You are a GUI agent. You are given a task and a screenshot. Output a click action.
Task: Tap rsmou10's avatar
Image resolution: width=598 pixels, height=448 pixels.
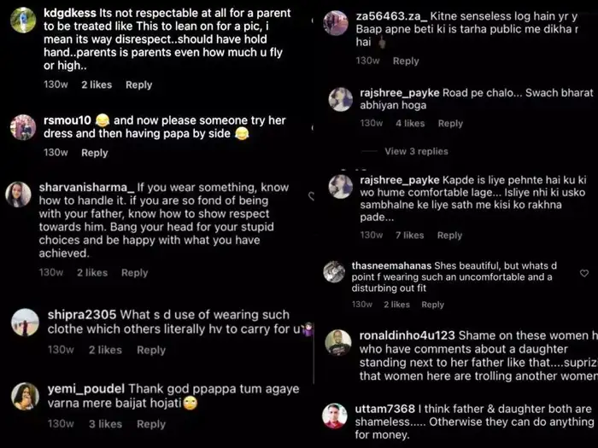23,126
